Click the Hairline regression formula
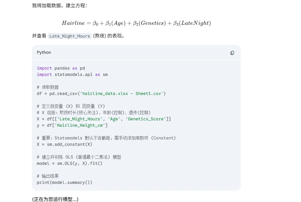The width and height of the screenshot is (301, 202). tap(136, 23)
